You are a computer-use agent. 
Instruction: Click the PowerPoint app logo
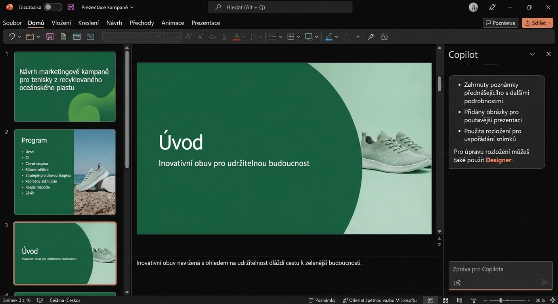point(10,7)
